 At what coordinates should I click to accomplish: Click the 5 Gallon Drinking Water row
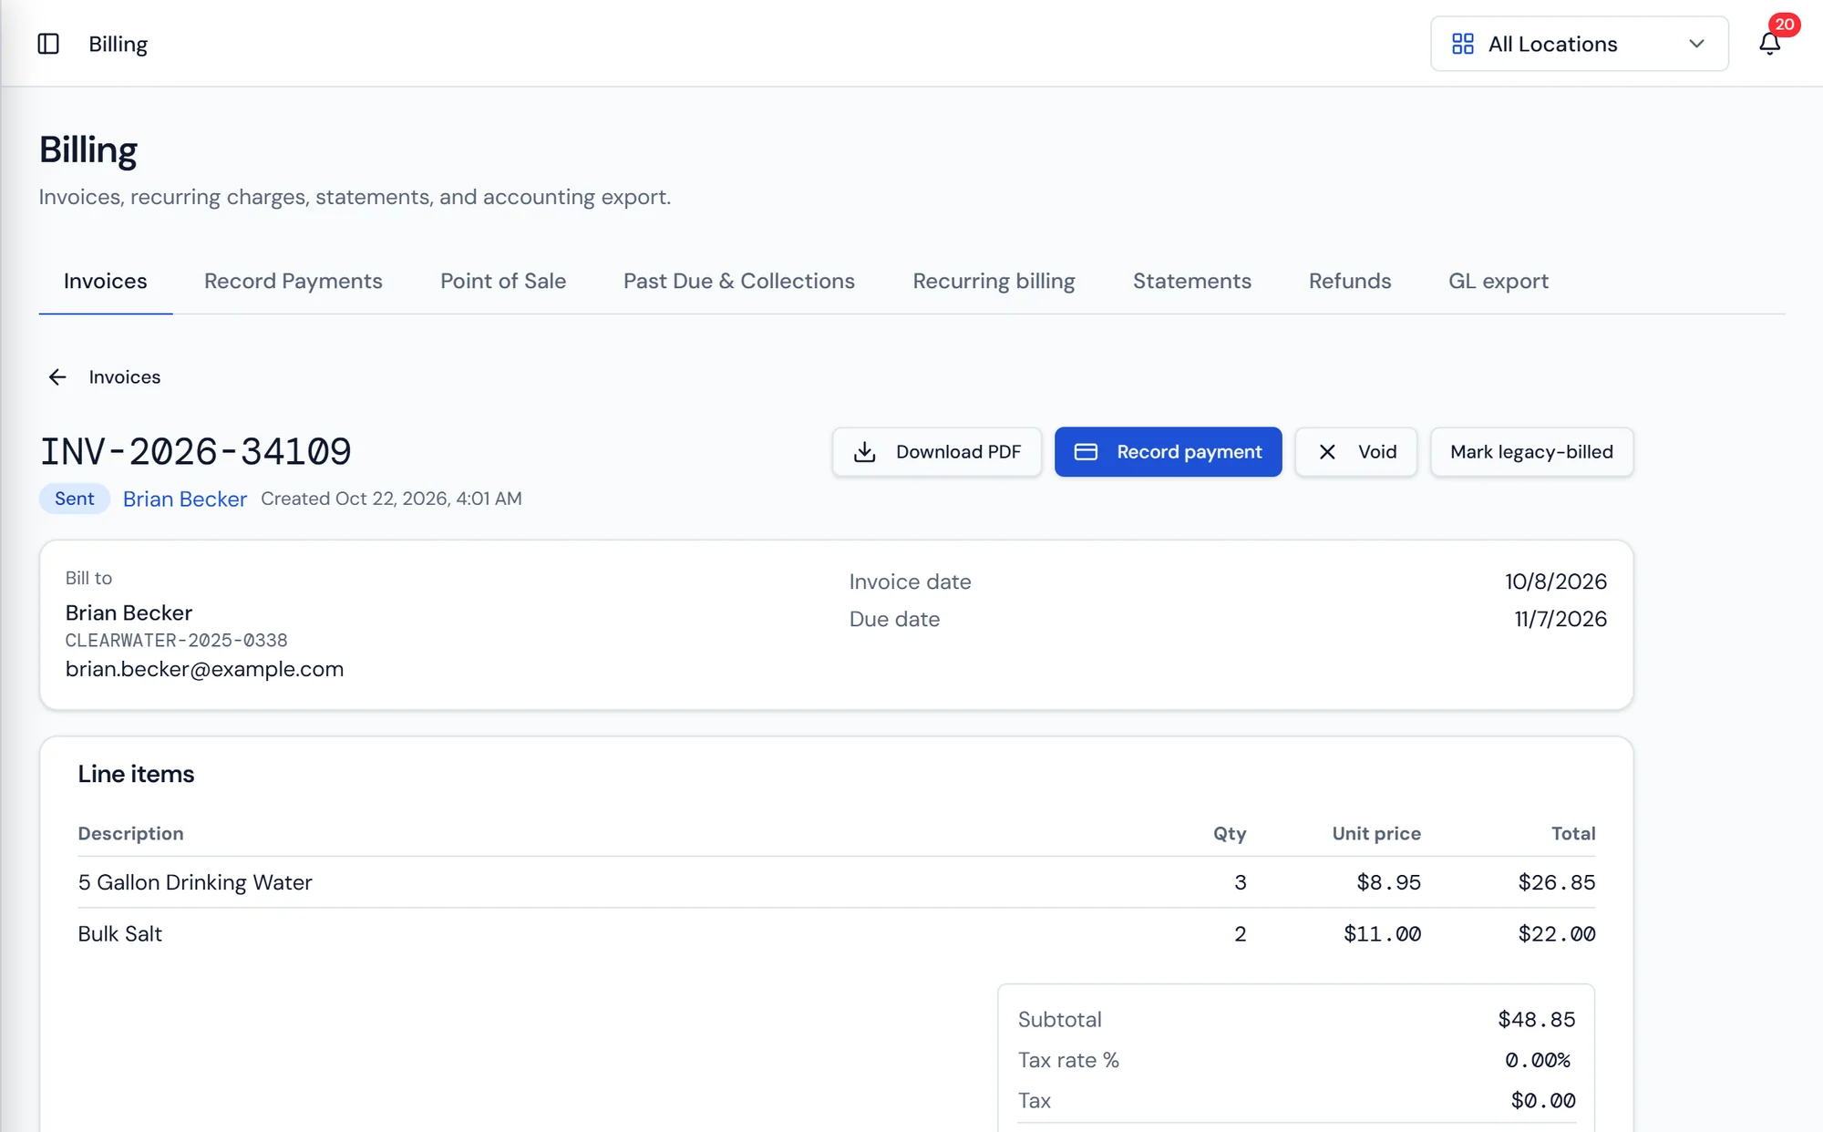click(x=837, y=882)
